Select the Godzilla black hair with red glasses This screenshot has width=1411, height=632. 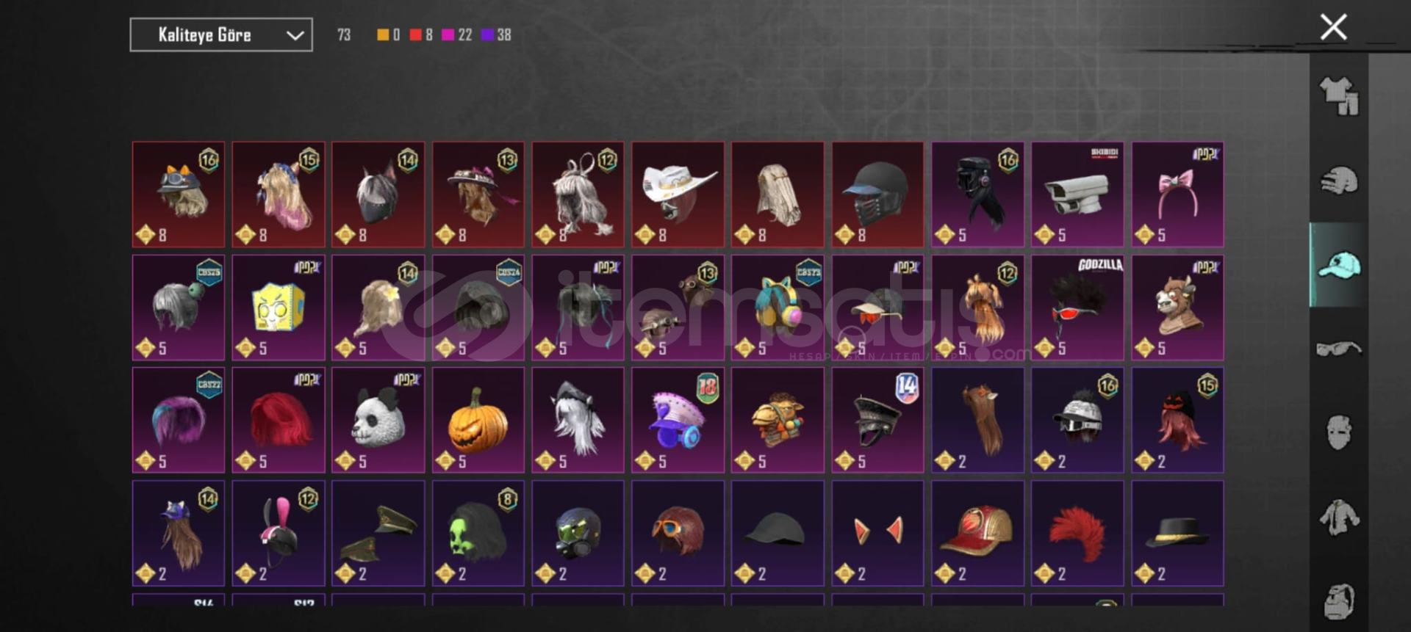click(1077, 308)
